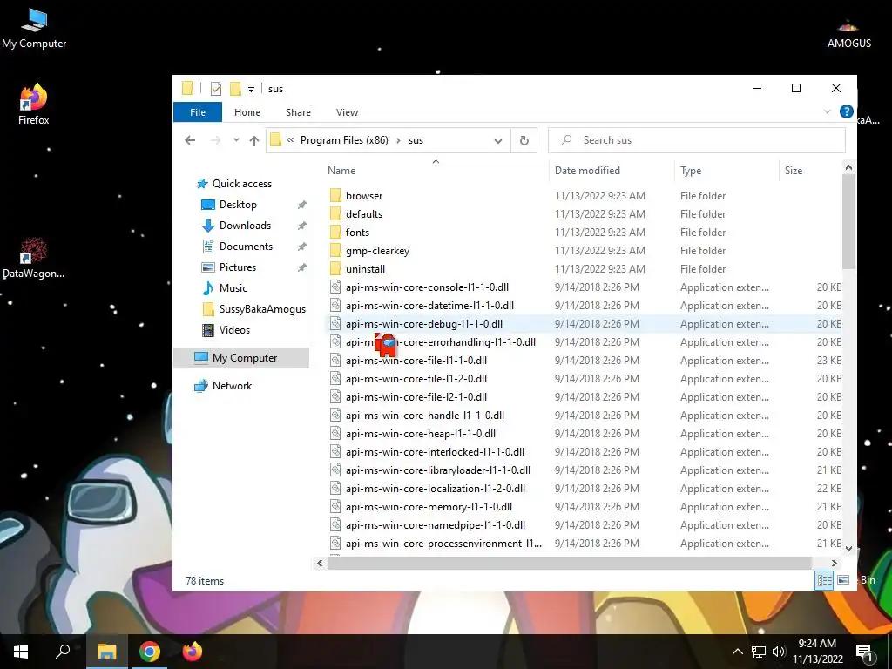Click the horizontal scroll right arrow
Screen dimensions: 892x669
click(834, 564)
